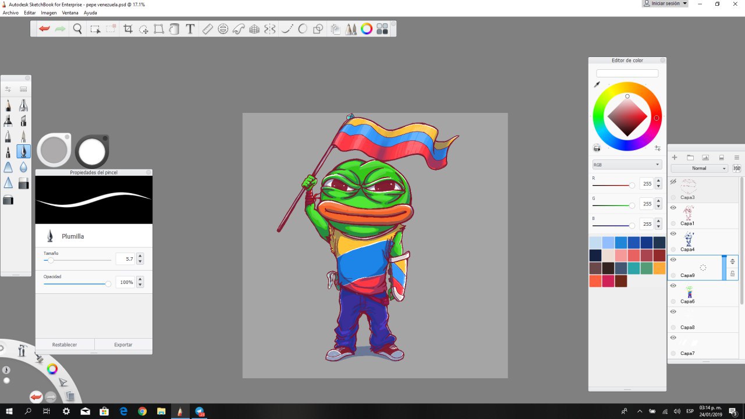Toggle the color sliders button in Color Editor
Viewport: 745px width, 419px height.
658,148
